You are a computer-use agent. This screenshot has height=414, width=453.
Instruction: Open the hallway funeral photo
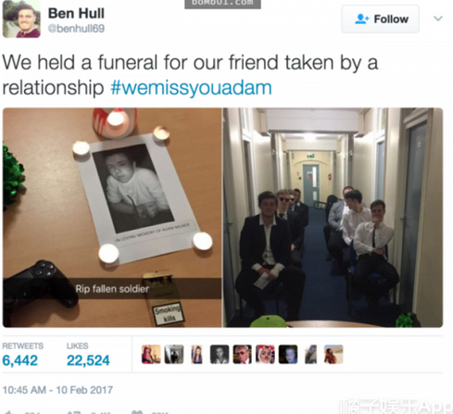[x=333, y=218]
